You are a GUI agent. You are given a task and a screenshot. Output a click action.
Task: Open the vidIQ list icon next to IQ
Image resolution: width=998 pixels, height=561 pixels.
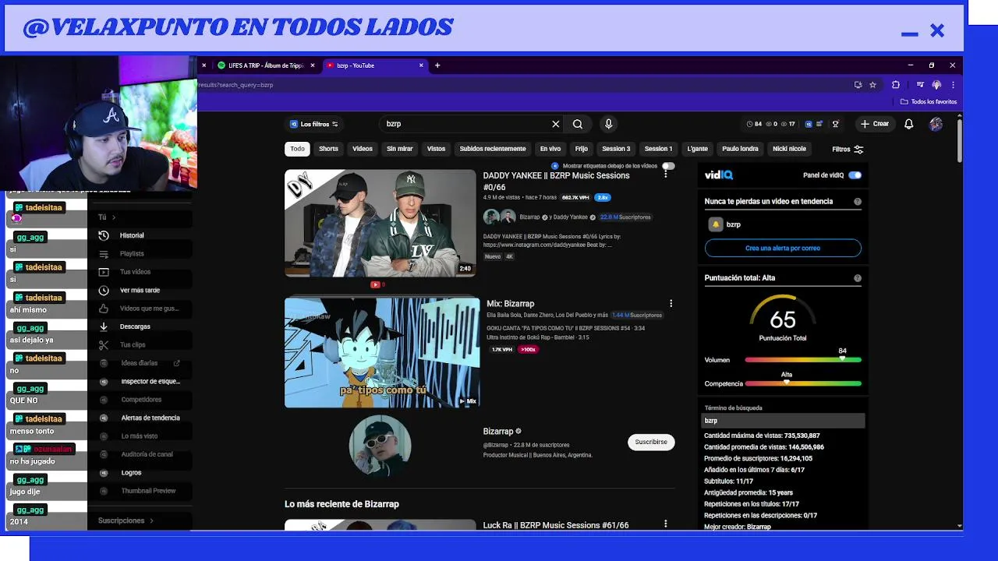(x=819, y=124)
